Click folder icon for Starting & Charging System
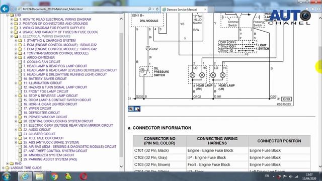The width and height of the screenshot is (322, 181). [x=20, y=41]
